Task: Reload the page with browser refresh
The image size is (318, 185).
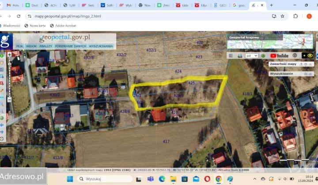Action: (19, 16)
